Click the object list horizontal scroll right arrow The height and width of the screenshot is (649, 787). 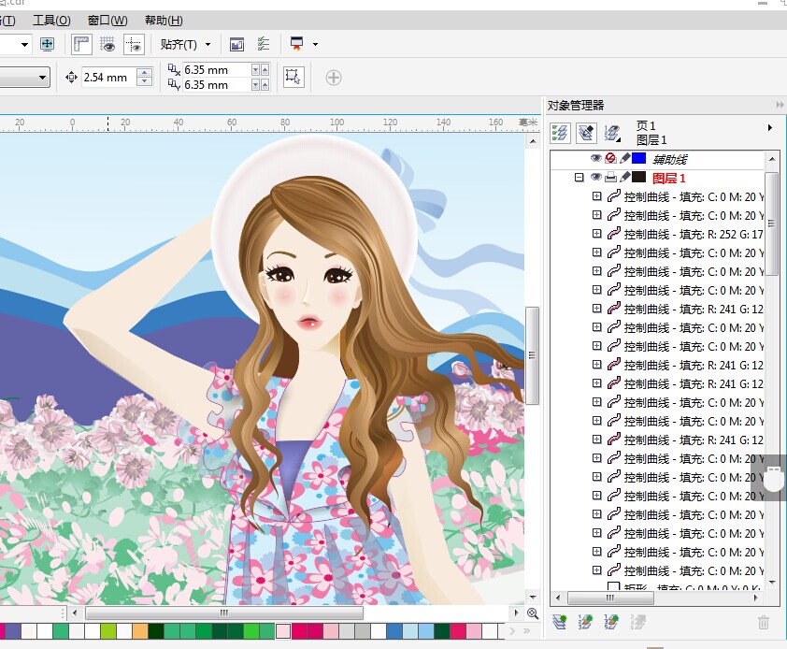756,598
